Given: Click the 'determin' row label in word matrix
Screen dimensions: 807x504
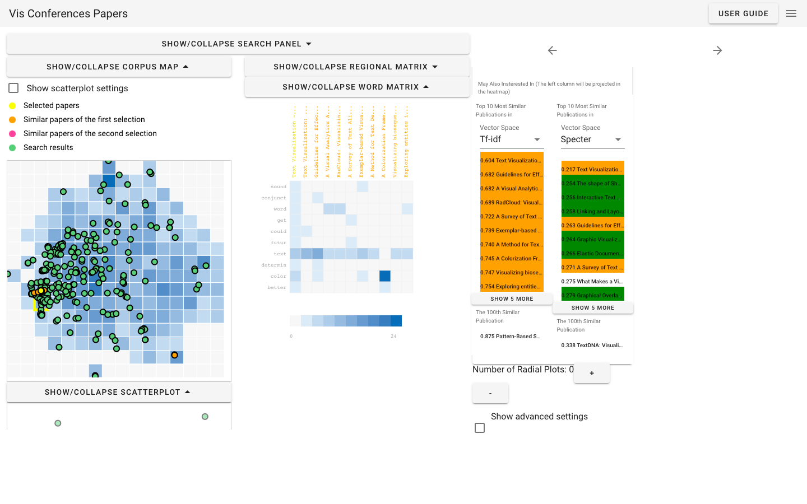Looking at the screenshot, I should 274,265.
